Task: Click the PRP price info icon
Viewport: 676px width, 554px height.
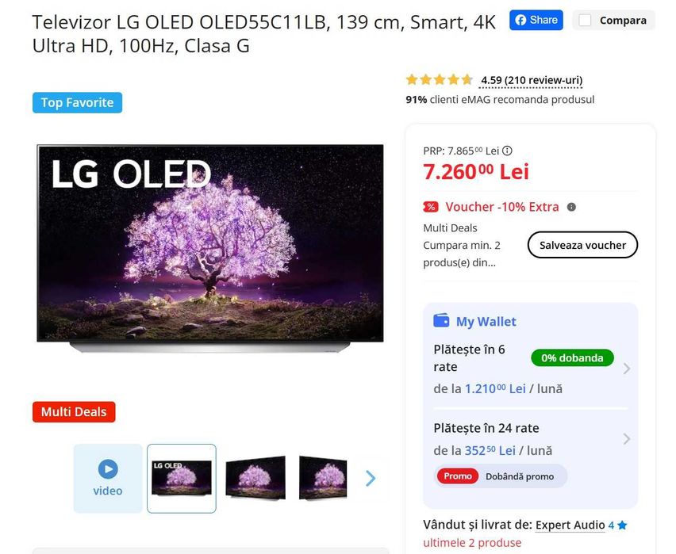Action: [508, 151]
